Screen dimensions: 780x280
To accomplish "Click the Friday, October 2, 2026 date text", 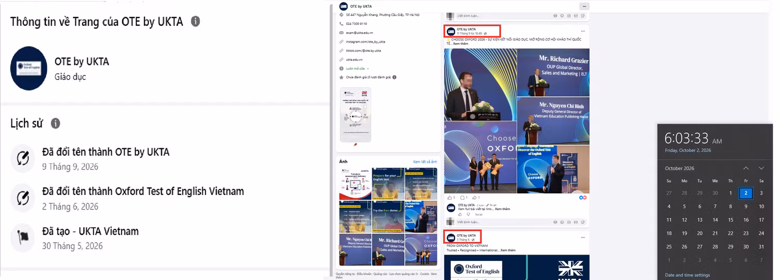I will (x=687, y=150).
